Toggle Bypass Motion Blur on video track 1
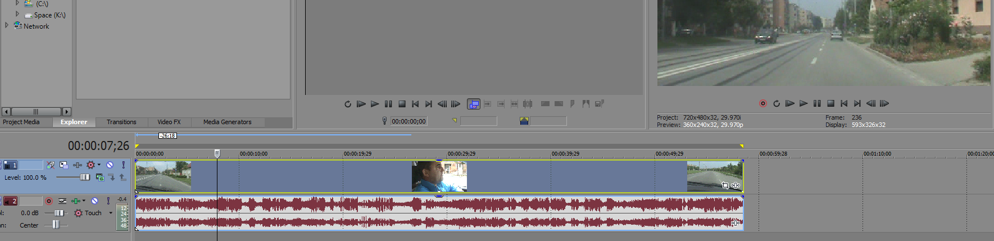 [x=51, y=165]
